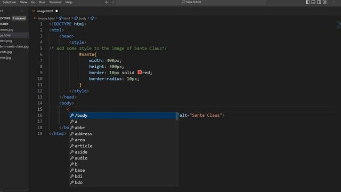This screenshot has height=192, width=341.
Task: Open the Selection menu
Action: point(9,2)
